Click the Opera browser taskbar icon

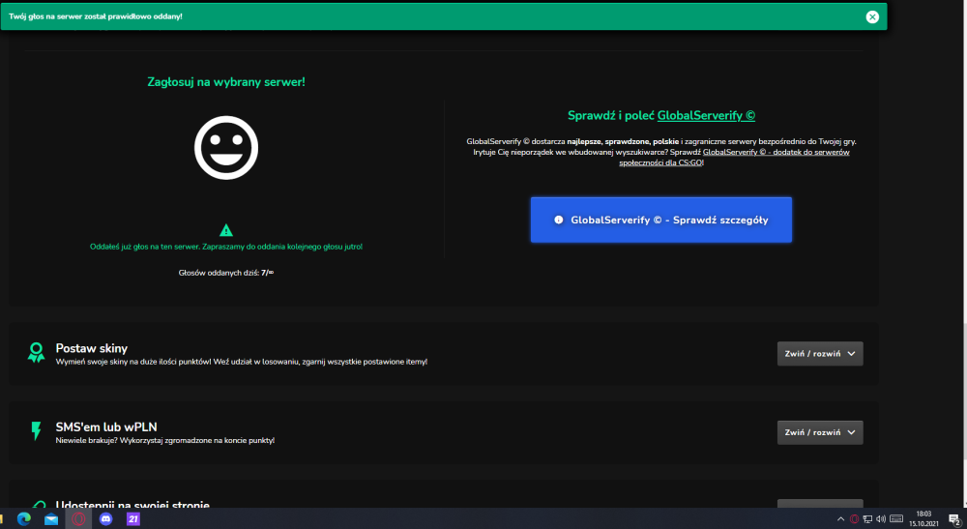78,519
